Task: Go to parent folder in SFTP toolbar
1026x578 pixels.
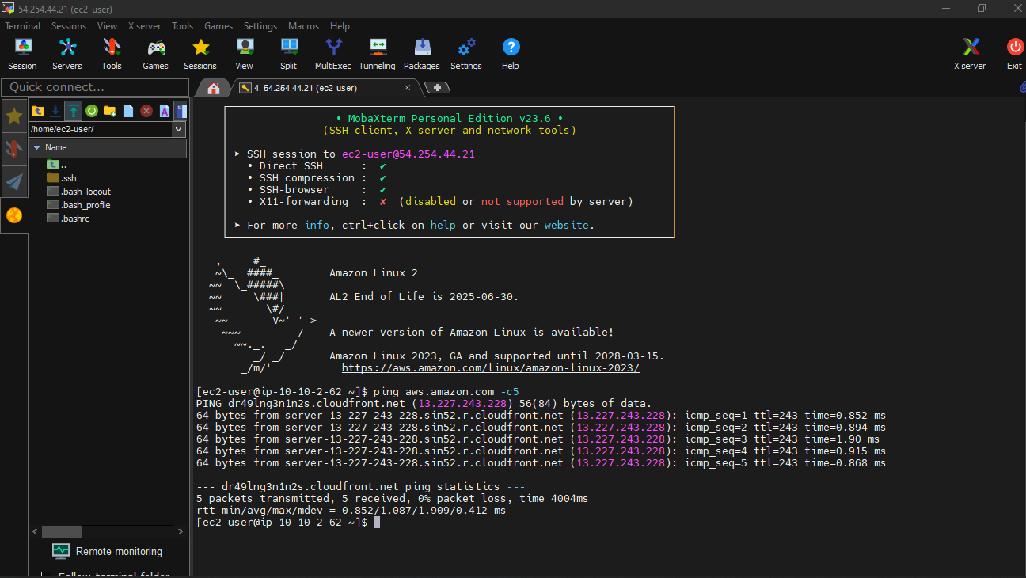Action: point(37,111)
